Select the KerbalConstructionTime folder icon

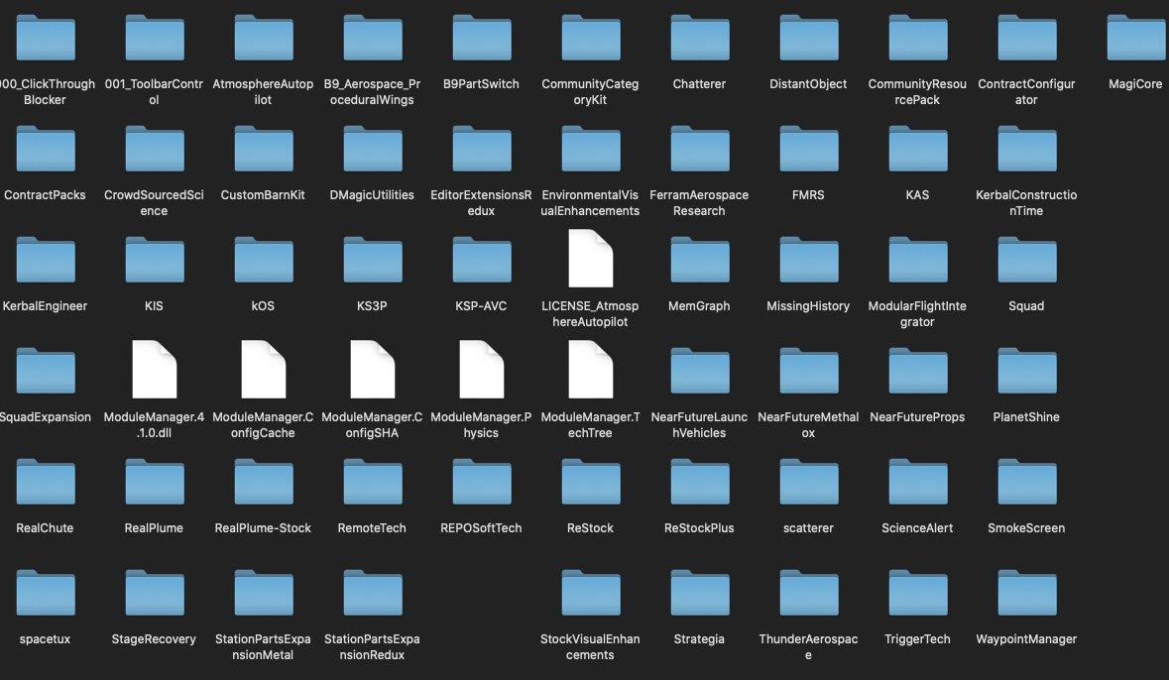pos(1026,149)
